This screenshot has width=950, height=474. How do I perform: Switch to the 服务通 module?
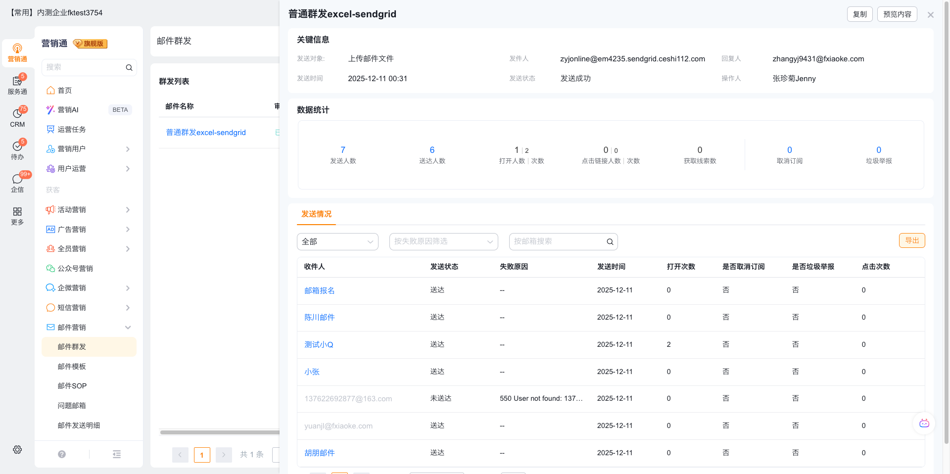(x=17, y=84)
